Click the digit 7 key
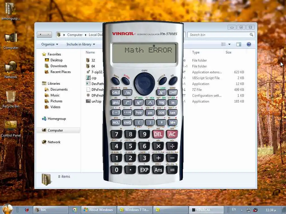Viewport: 286px width, 214px height. point(116,134)
